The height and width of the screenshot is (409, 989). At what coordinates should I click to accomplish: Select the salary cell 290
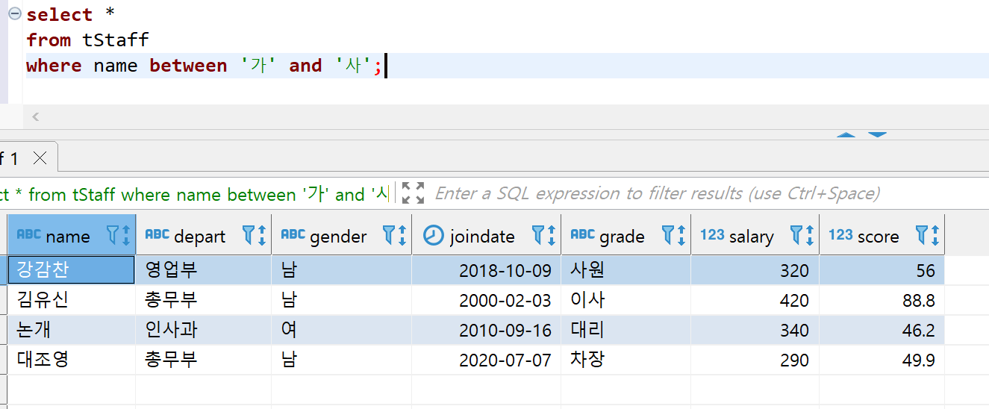[755, 360]
